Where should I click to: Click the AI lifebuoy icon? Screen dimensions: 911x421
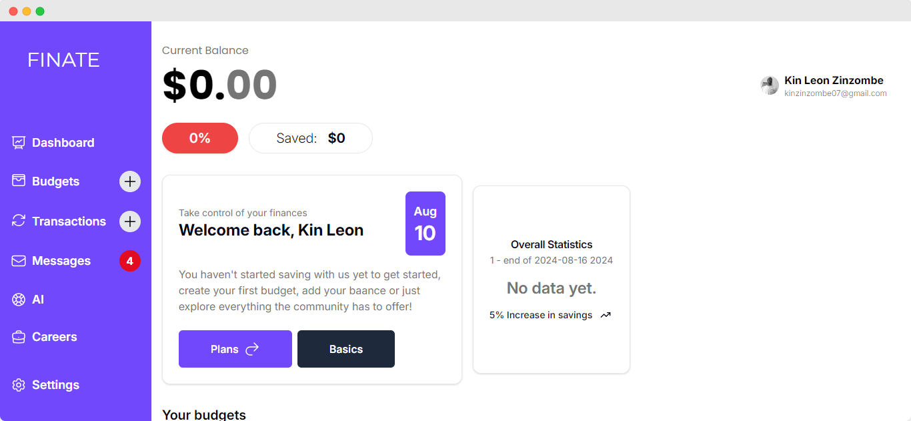(19, 300)
